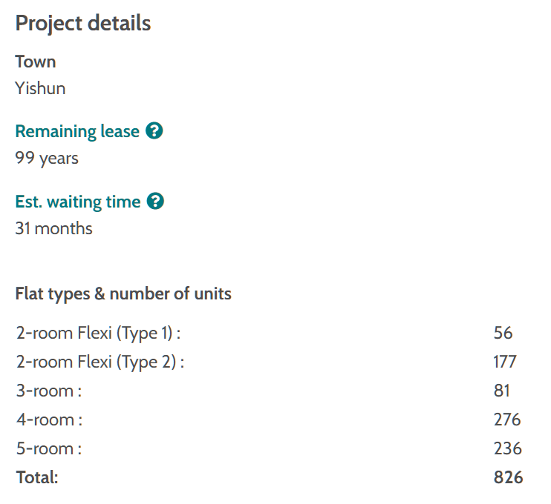551x504 pixels.
Task: Open the Remaining lease label link
Action: [x=77, y=132]
